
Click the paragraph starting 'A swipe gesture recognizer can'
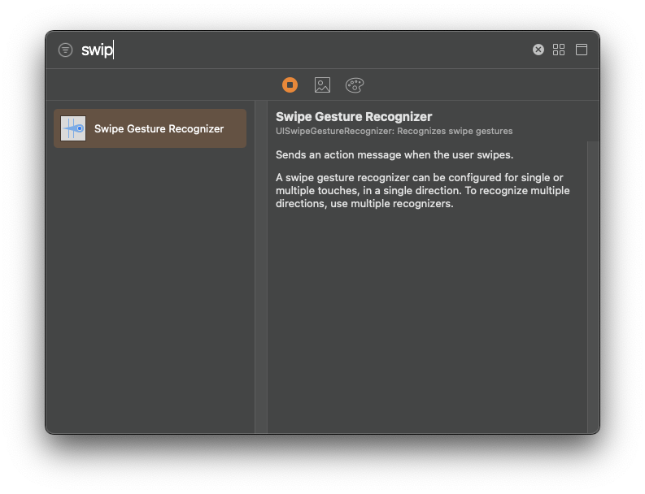pyautogui.click(x=422, y=191)
